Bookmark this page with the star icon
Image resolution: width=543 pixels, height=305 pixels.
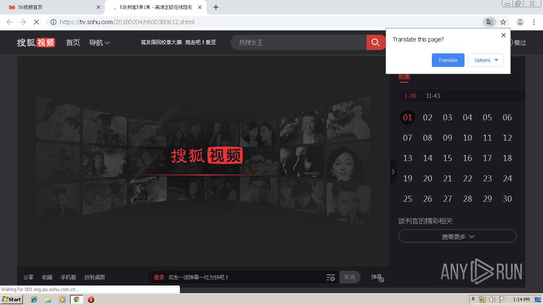503,22
